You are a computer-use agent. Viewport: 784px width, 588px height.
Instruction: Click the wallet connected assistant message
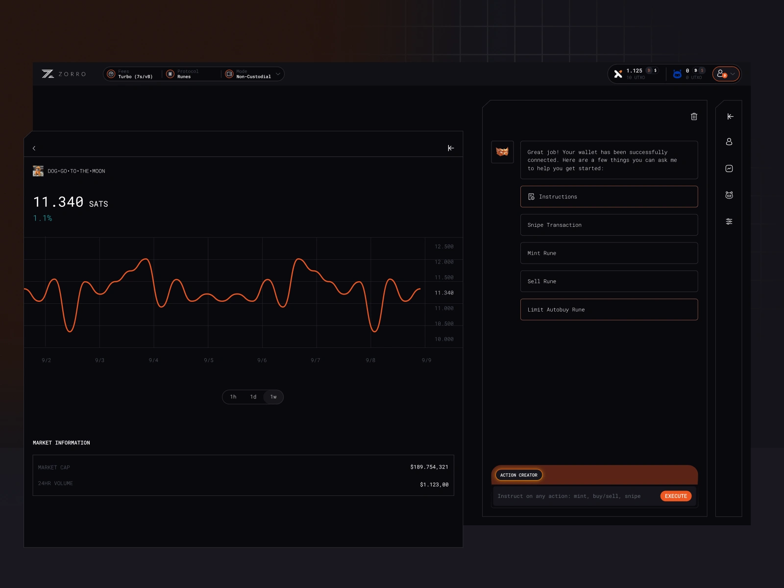609,160
